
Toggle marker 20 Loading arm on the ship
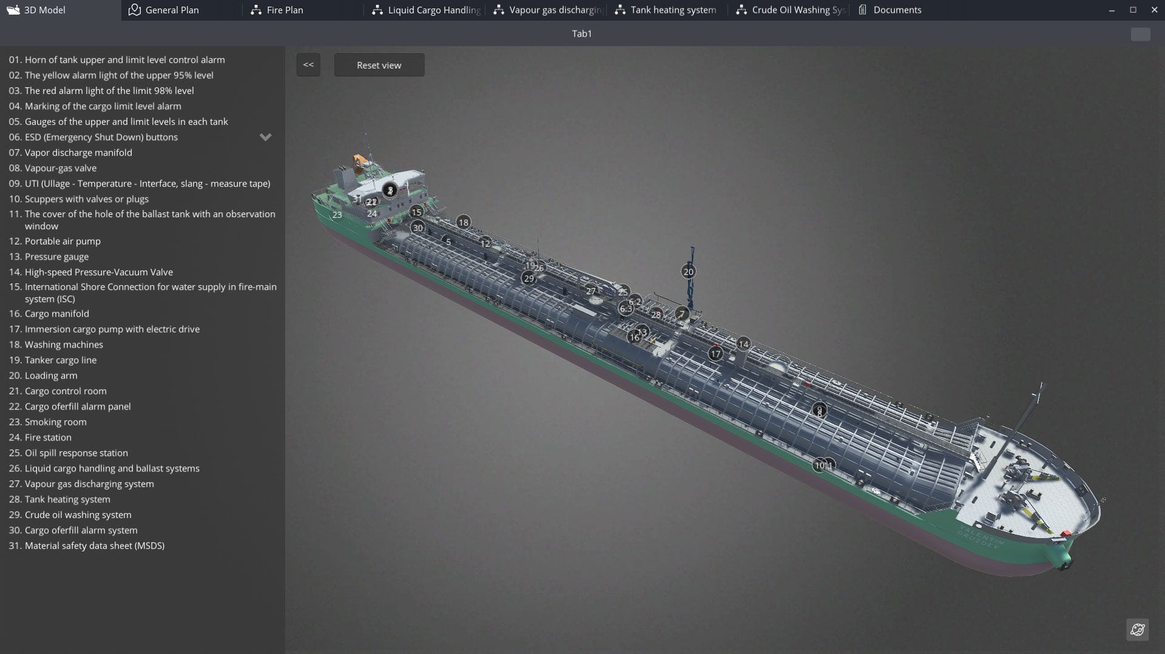coord(688,272)
